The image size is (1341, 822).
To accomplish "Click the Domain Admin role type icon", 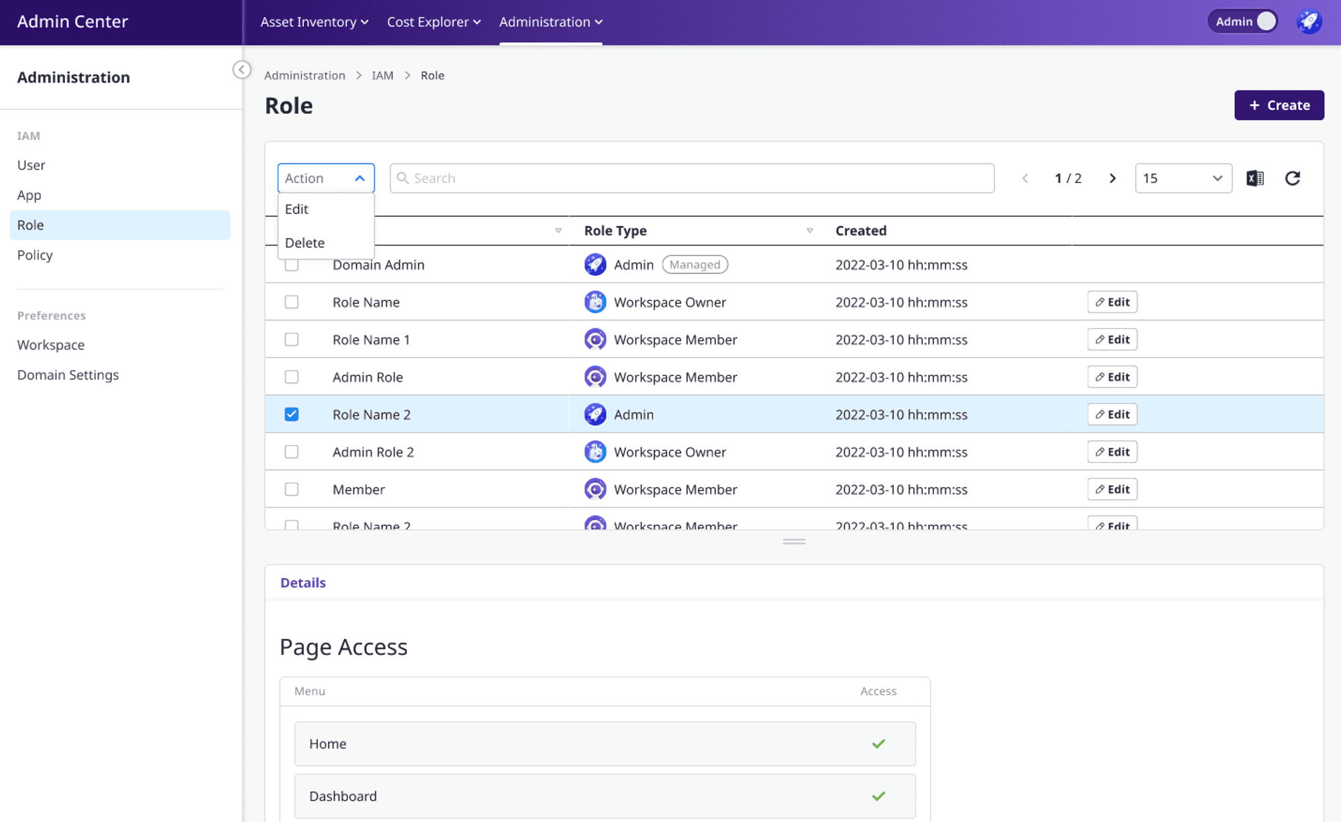I will pos(595,265).
